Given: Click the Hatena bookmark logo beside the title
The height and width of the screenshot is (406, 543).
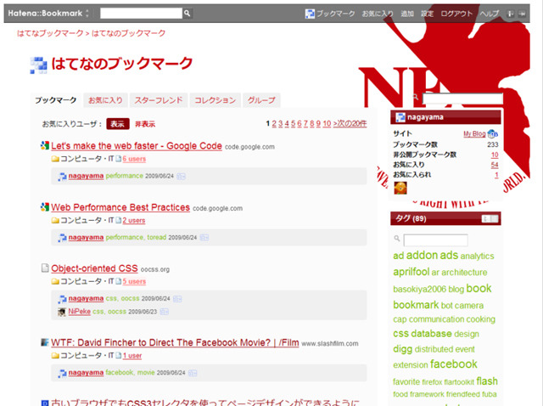Looking at the screenshot, I should pos(38,65).
